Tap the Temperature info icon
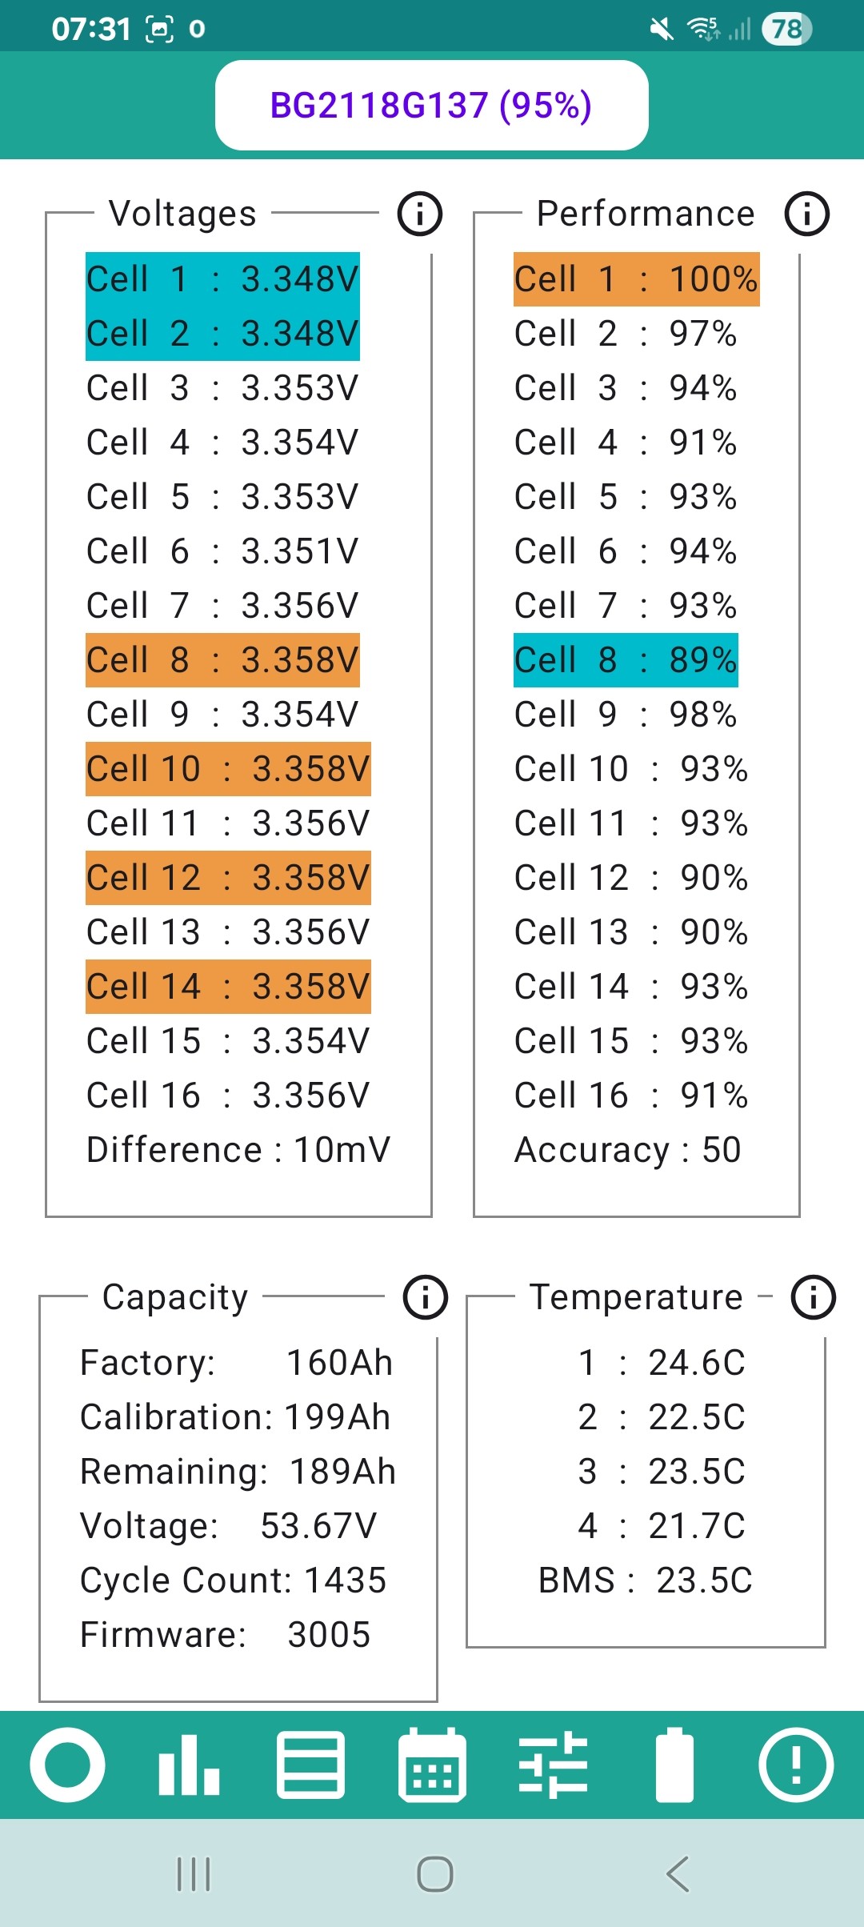 tap(814, 1297)
